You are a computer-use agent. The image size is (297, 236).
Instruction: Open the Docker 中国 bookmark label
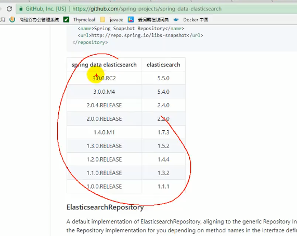pos(196,20)
